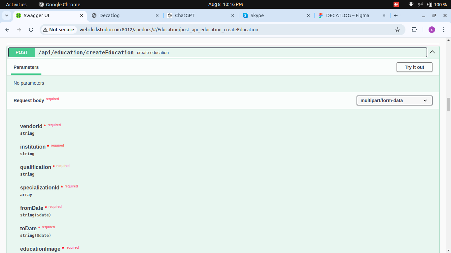Open Chrome three-dot menu
The width and height of the screenshot is (451, 253).
(x=444, y=30)
